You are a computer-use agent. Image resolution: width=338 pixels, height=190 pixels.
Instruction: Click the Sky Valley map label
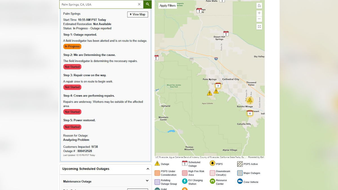[259, 57]
